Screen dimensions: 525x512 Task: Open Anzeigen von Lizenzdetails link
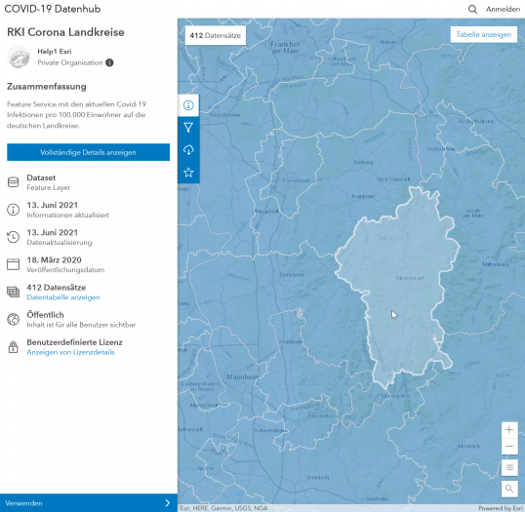[x=70, y=352]
